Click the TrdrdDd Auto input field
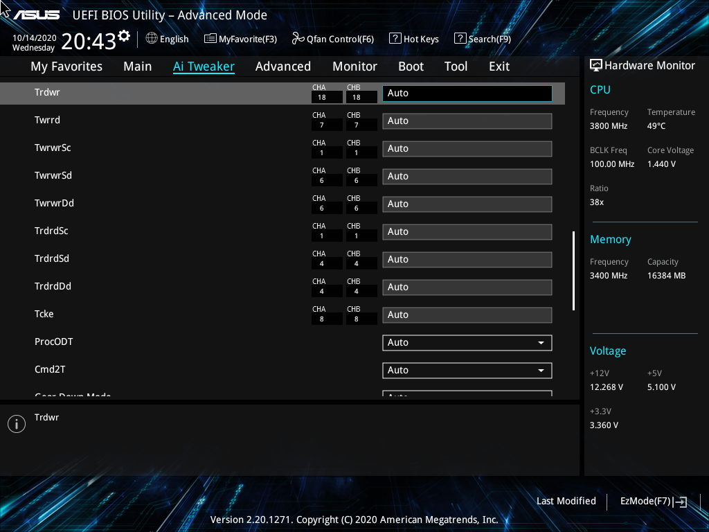The image size is (709, 532). point(467,287)
